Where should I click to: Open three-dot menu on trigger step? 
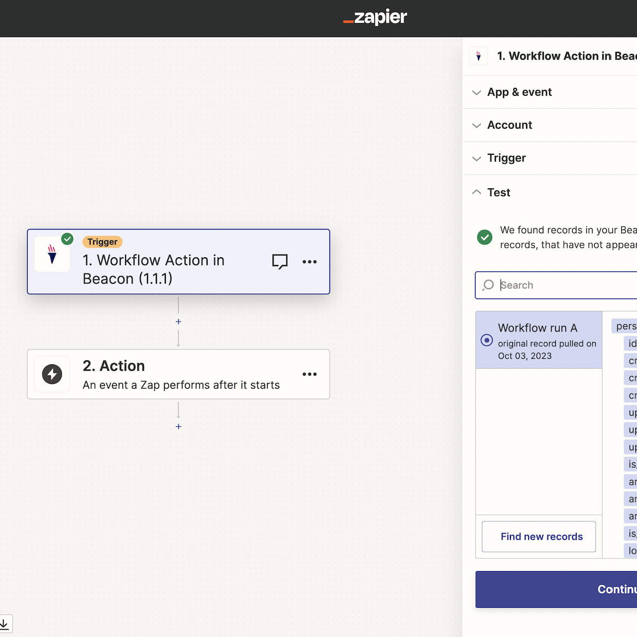[x=310, y=261]
